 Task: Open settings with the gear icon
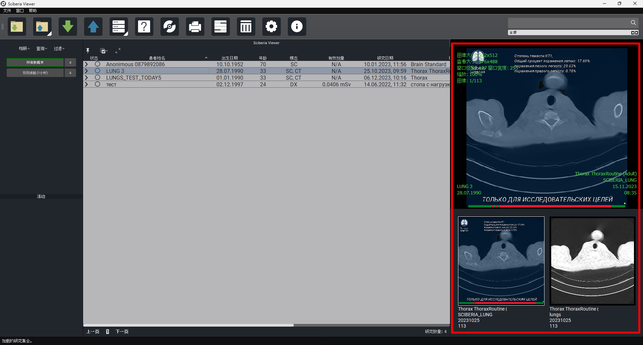tap(271, 26)
